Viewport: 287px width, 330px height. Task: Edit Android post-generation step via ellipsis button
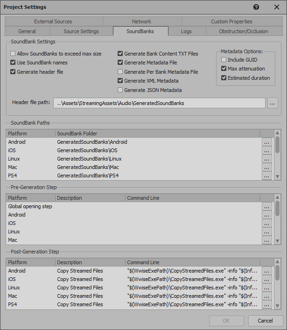[x=266, y=271]
